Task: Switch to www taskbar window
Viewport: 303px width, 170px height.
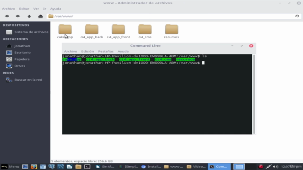Action: pyautogui.click(x=174, y=167)
